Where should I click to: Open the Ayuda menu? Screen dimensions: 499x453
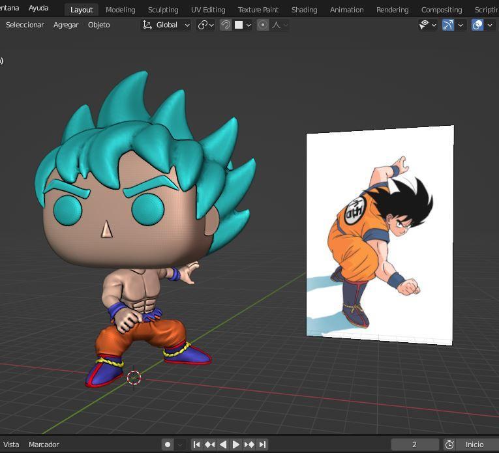[x=38, y=8]
